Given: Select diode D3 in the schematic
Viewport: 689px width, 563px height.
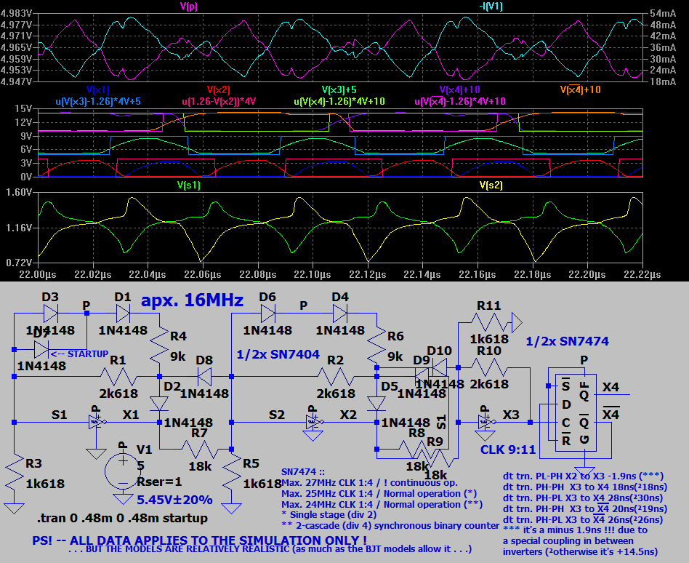Looking at the screenshot, I should click(x=51, y=313).
